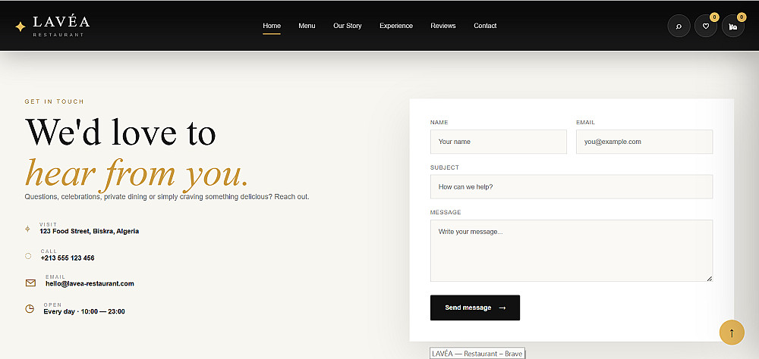Viewport: 759px width, 359px height.
Task: Click the call phone icon
Action: [28, 255]
